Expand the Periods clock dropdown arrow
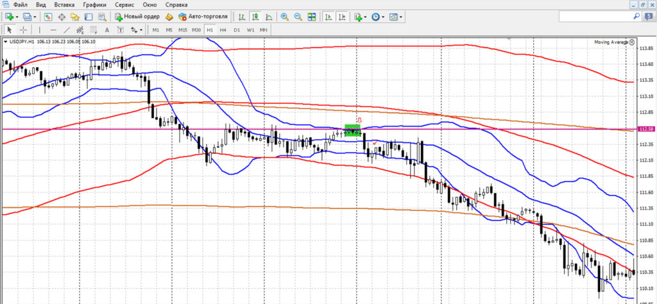 [x=383, y=17]
